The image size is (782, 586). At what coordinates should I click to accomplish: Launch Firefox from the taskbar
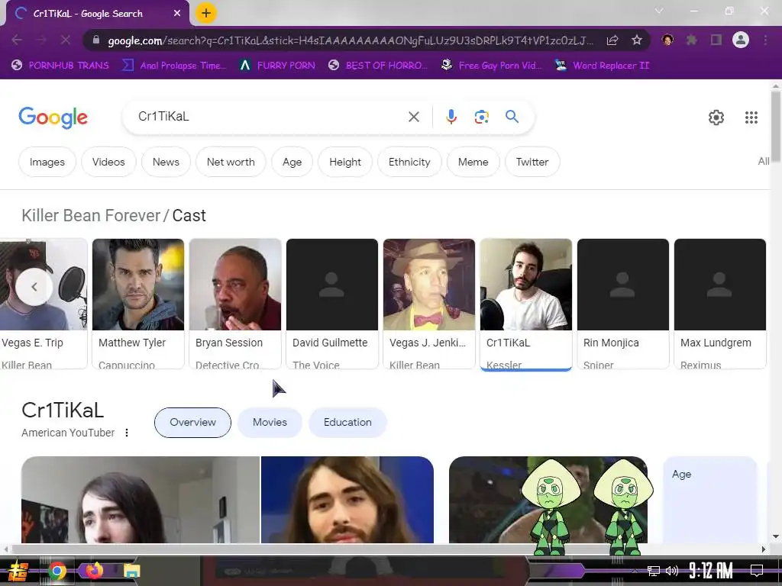[94, 569]
